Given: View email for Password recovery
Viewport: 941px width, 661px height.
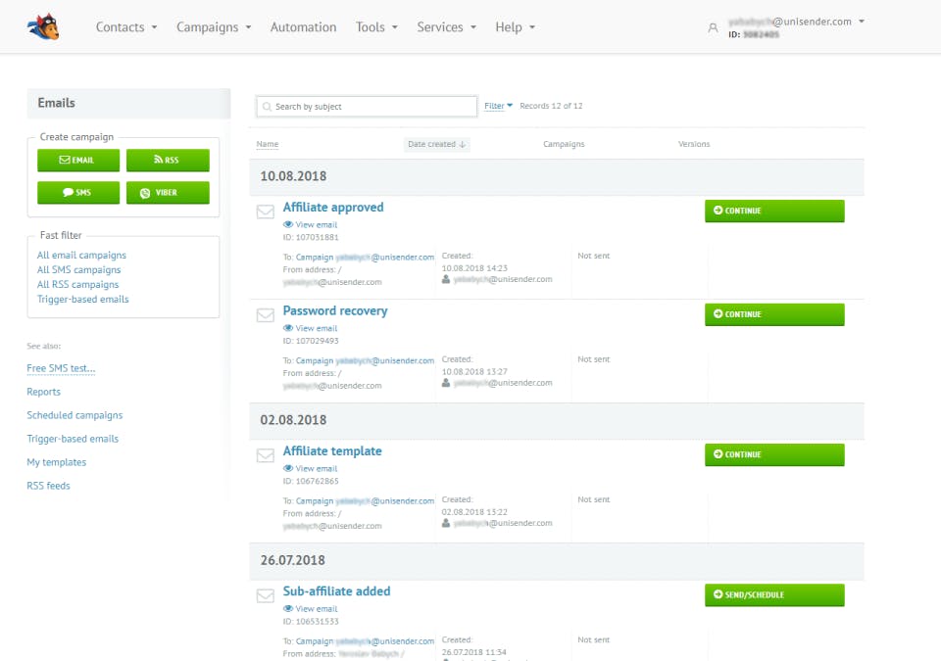Looking at the screenshot, I should click(x=311, y=329).
